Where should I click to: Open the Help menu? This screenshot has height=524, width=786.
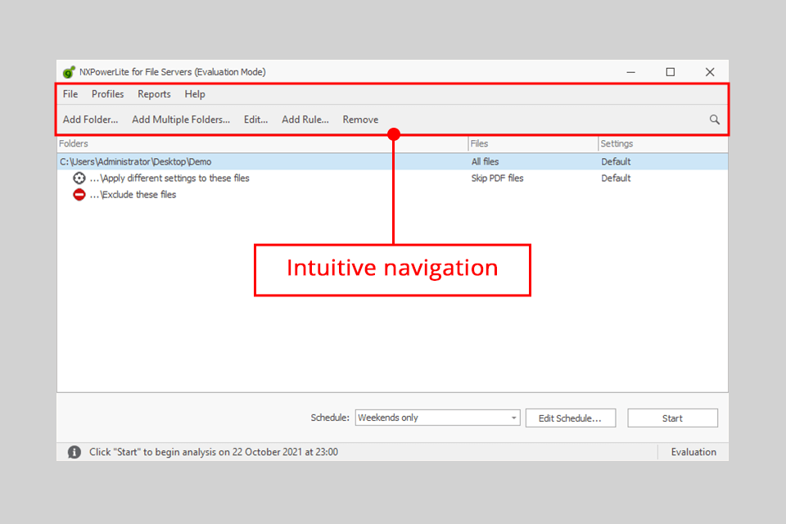(x=195, y=94)
